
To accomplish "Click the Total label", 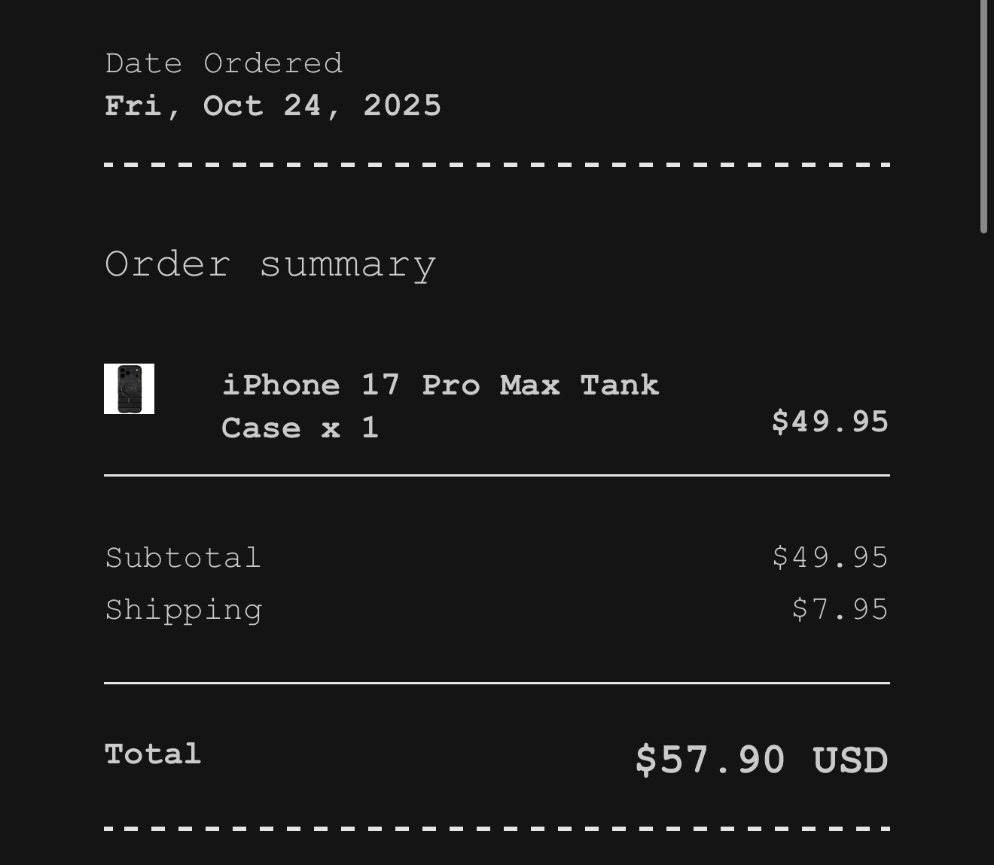I will (x=153, y=754).
